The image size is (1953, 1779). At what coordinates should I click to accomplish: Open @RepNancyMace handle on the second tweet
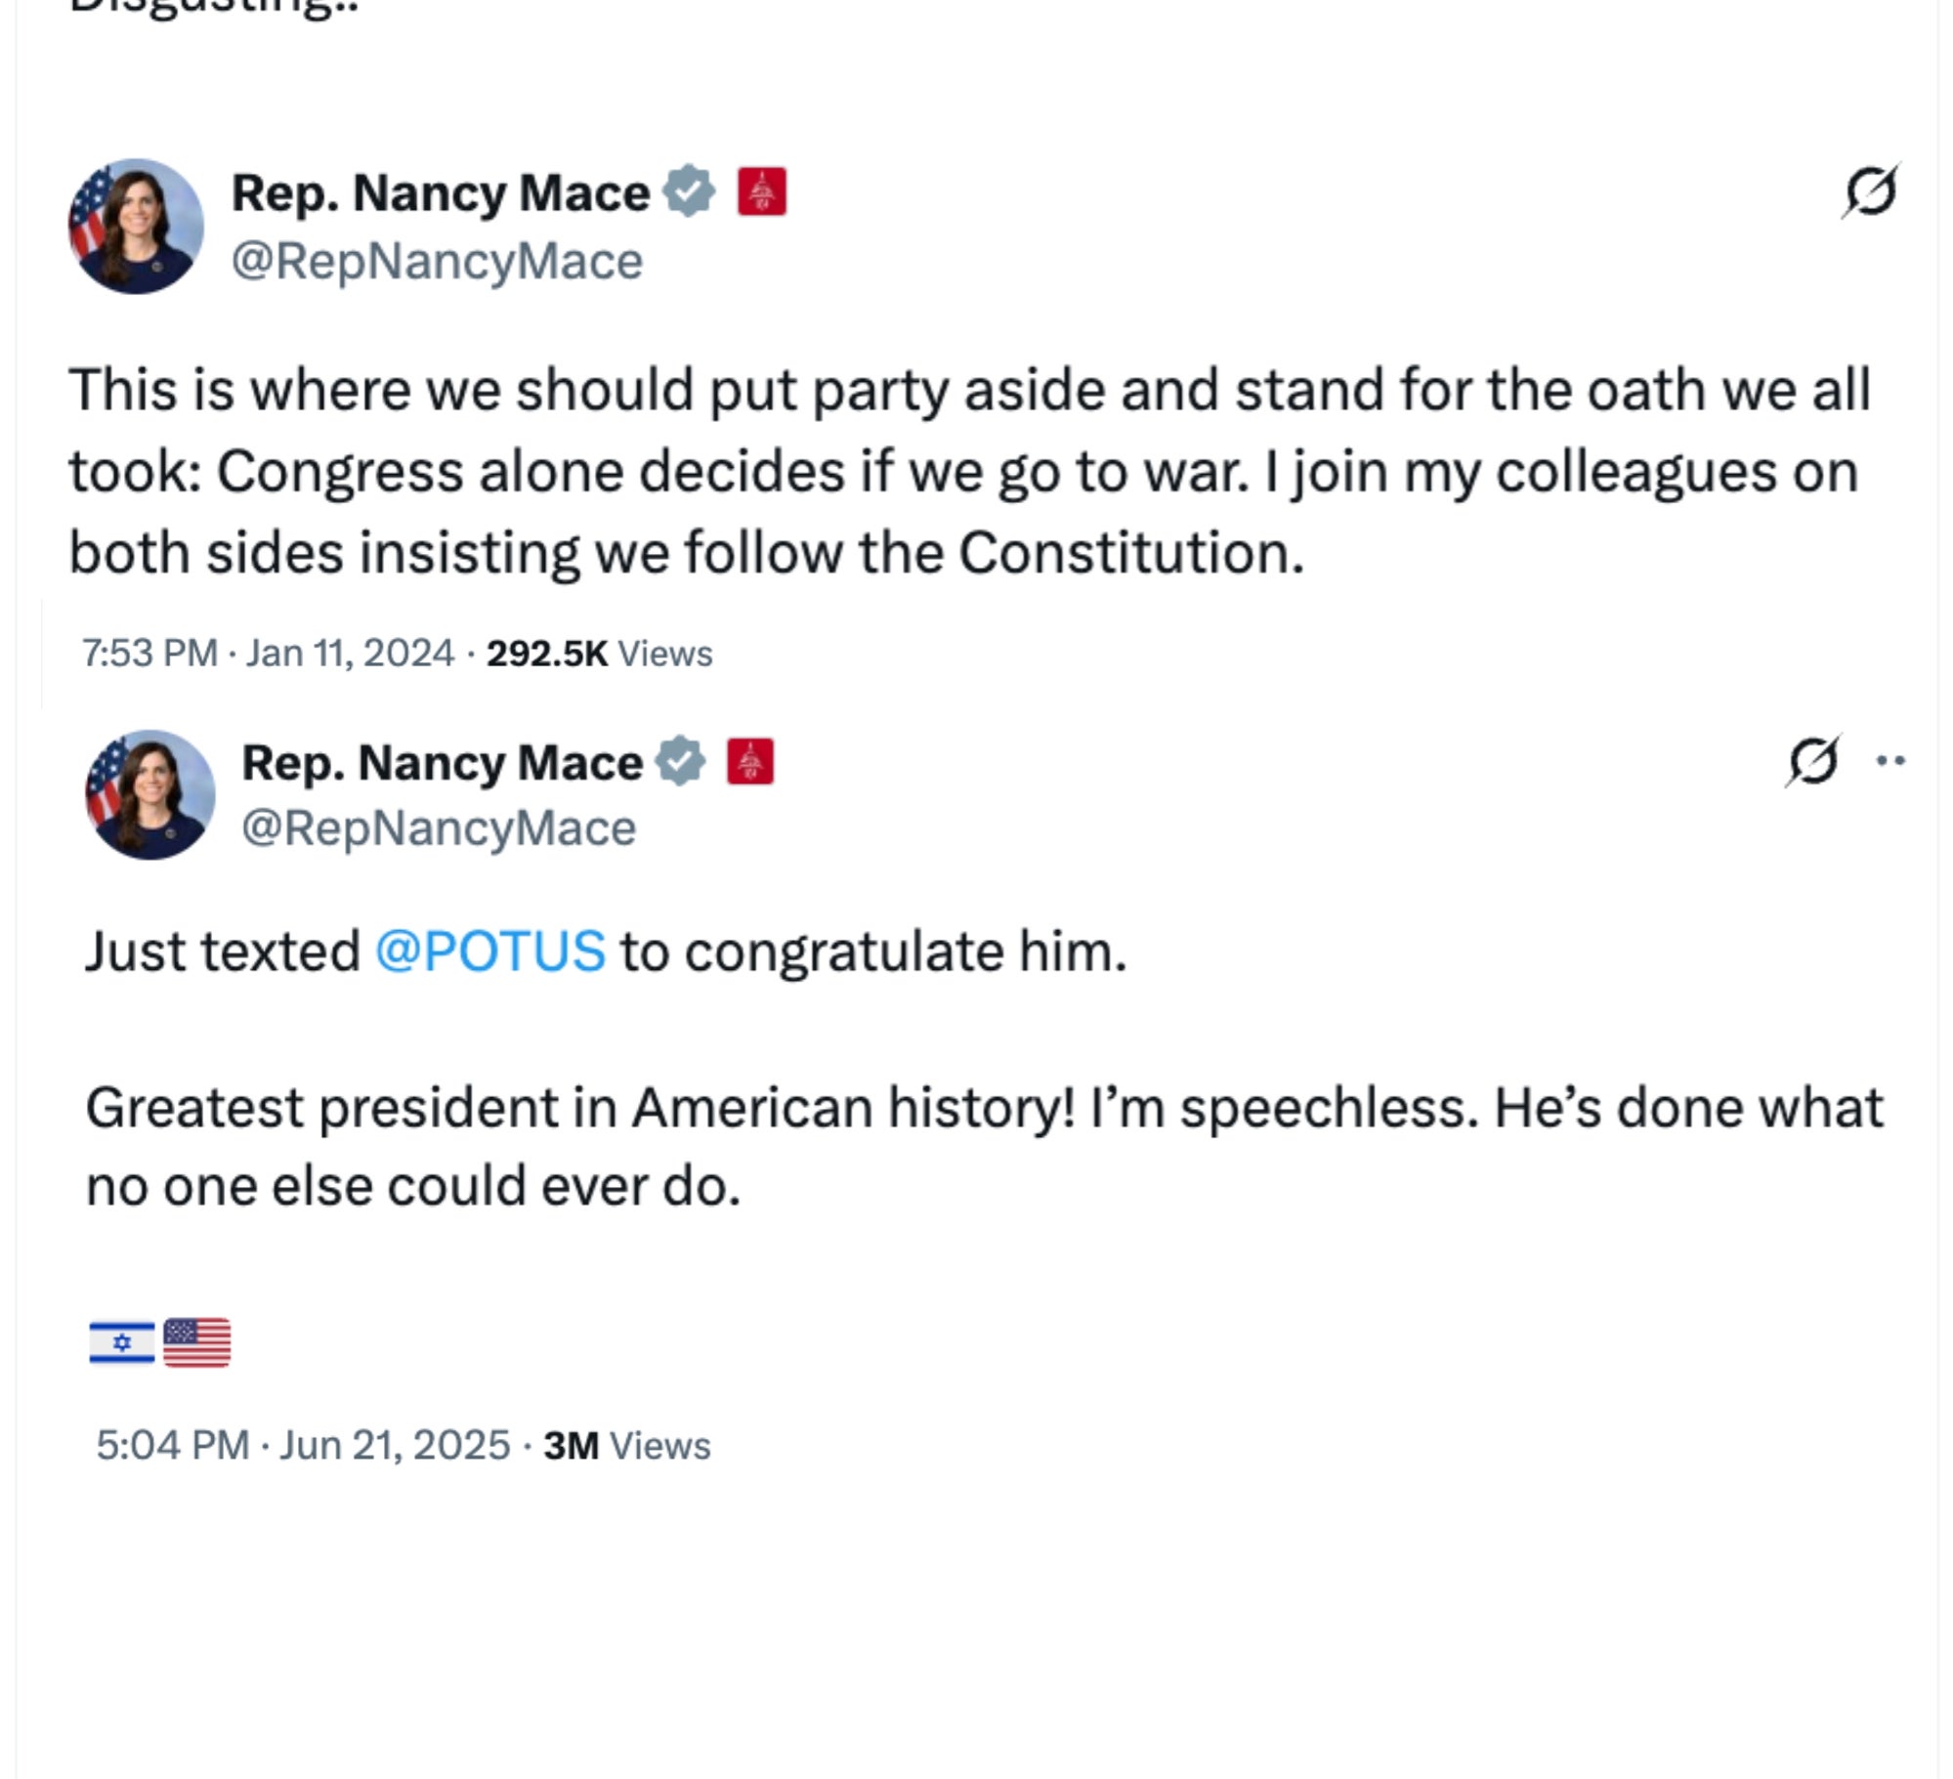tap(440, 829)
